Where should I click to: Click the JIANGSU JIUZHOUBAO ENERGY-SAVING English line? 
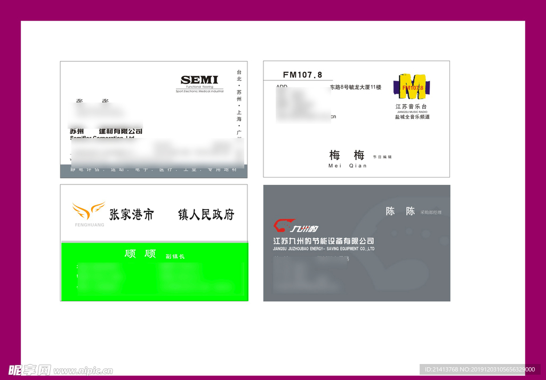click(x=324, y=249)
